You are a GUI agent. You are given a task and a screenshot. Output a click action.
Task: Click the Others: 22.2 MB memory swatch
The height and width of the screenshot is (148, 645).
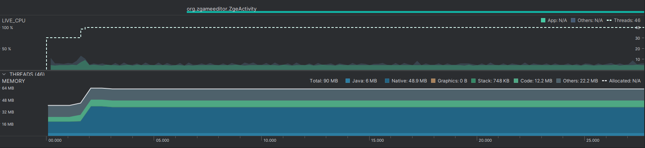tap(559, 81)
